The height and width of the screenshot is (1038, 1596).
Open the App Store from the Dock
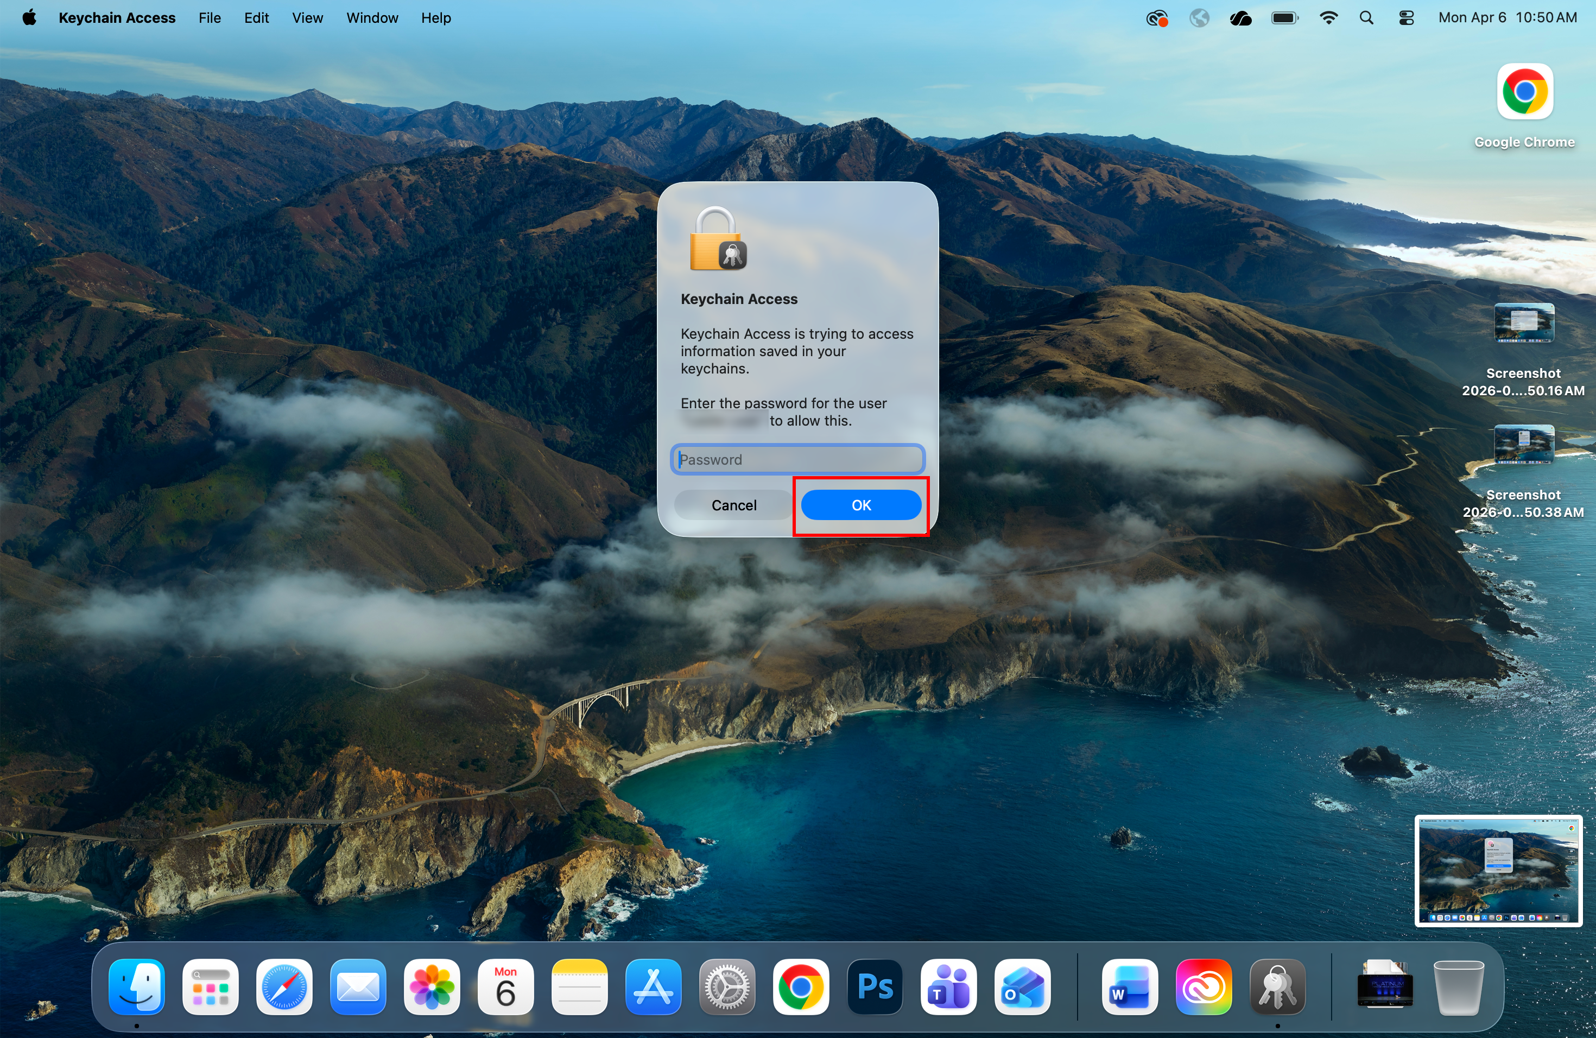pyautogui.click(x=653, y=987)
